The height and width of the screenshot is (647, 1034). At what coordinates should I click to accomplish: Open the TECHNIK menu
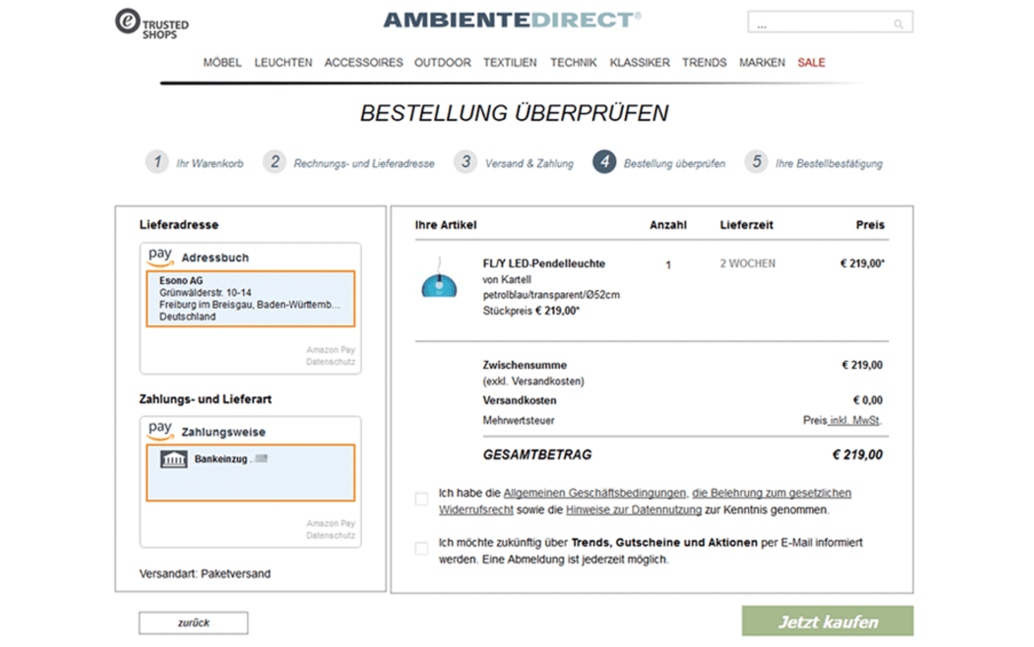573,63
